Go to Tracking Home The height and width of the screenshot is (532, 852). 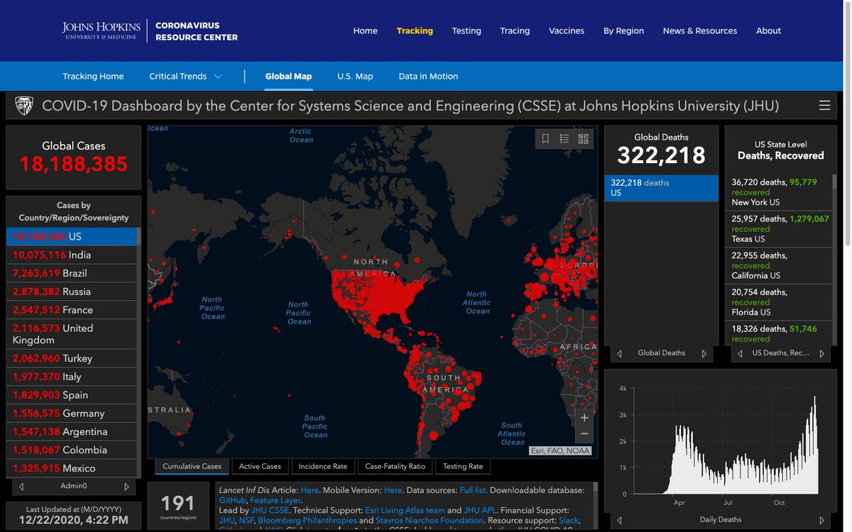(93, 76)
